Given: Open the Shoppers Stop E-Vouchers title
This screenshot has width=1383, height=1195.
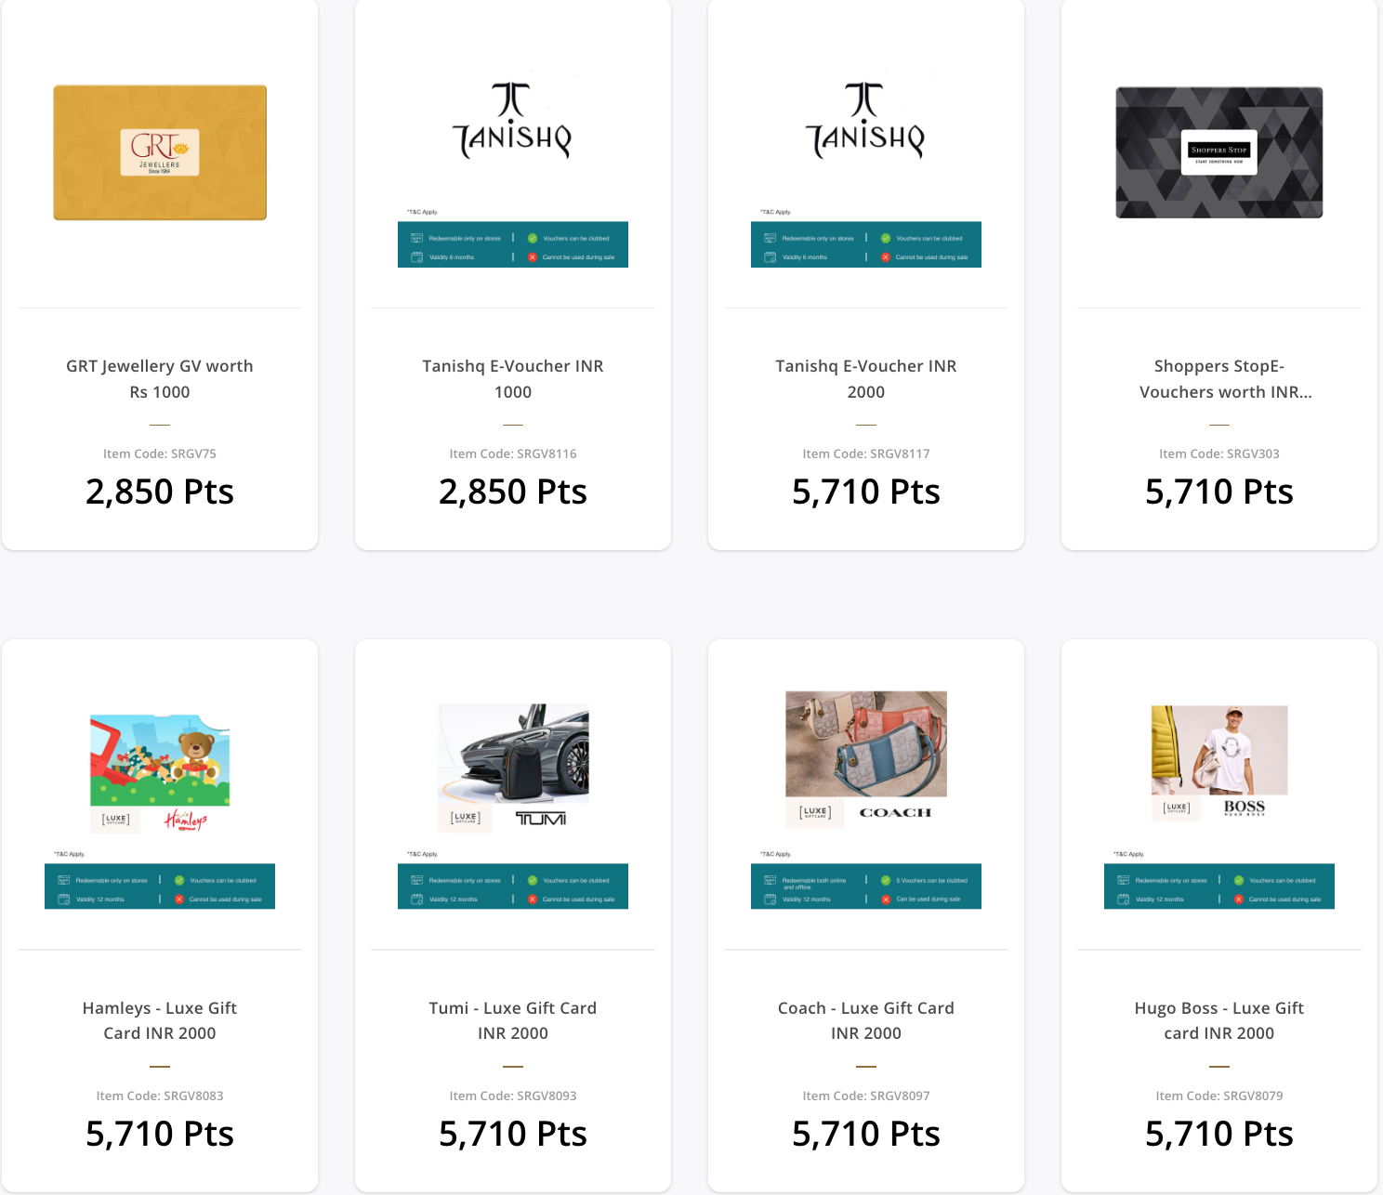Looking at the screenshot, I should coord(1219,378).
